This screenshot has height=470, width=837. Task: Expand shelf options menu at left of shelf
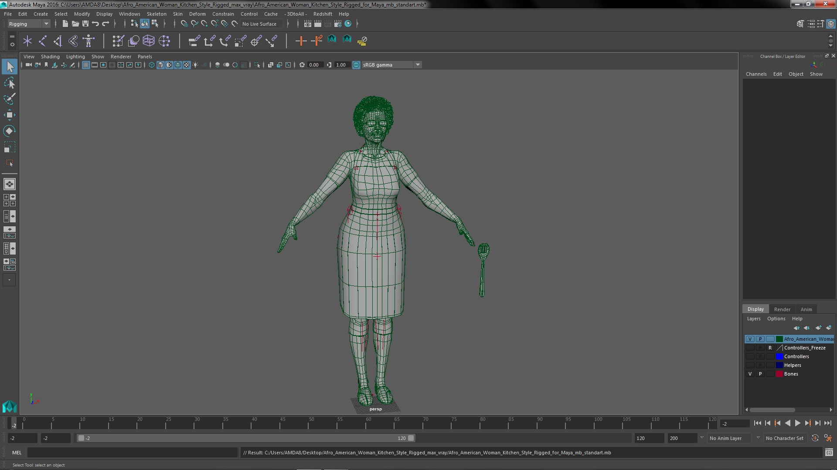click(12, 44)
